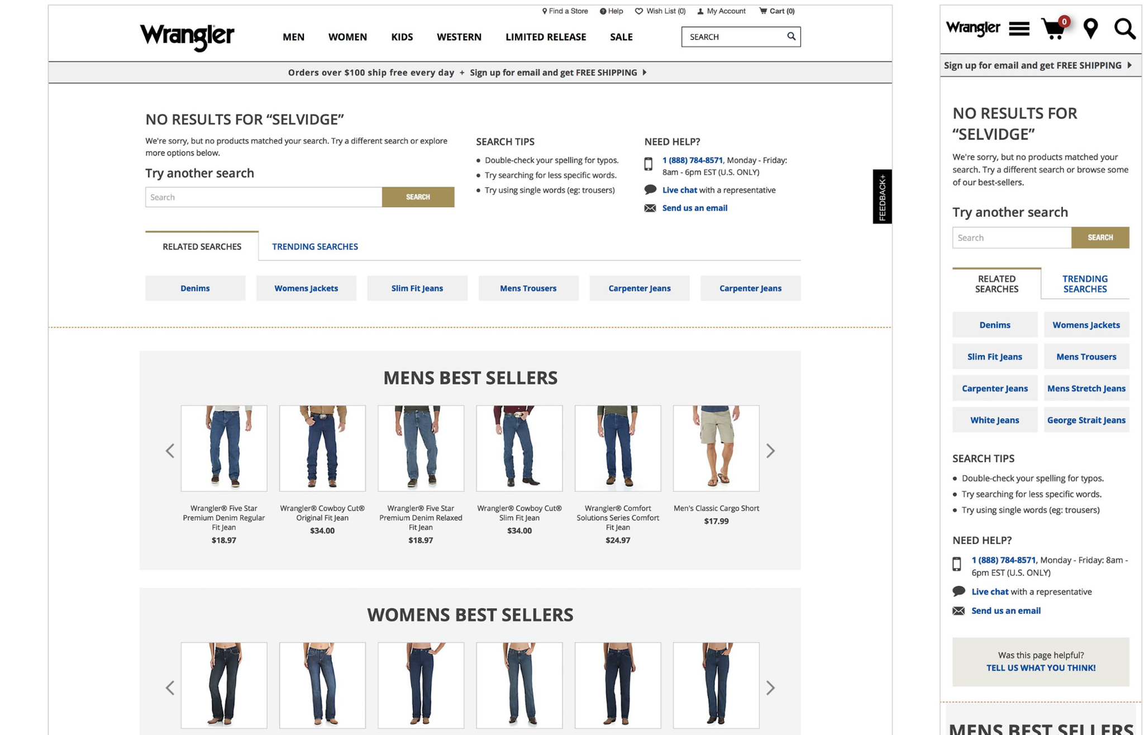Click mobile White Jeans search

[994, 420]
